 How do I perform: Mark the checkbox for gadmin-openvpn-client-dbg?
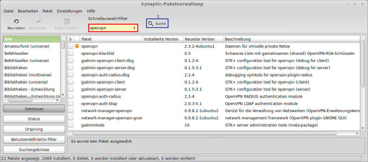(x=71, y=61)
